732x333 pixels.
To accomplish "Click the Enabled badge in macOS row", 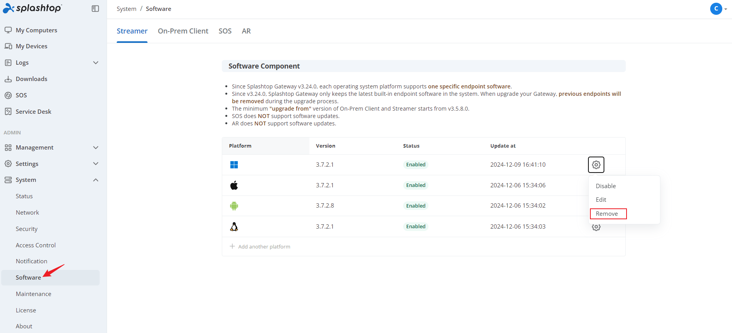I will [x=416, y=185].
